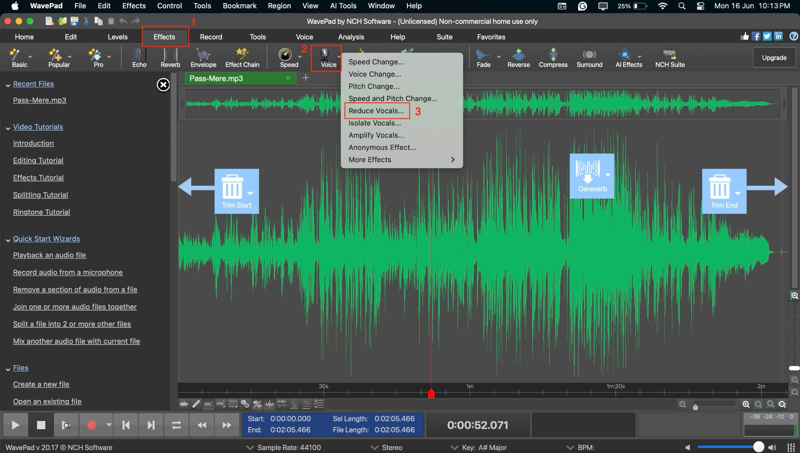Click the save icon in title bar

[75, 21]
